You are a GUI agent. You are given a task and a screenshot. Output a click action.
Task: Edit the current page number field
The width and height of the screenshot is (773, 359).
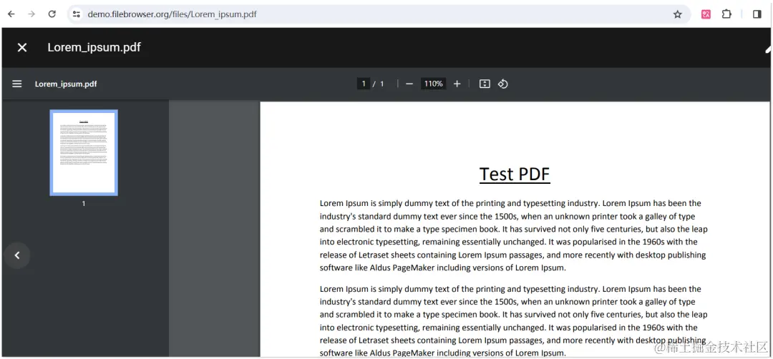click(364, 84)
